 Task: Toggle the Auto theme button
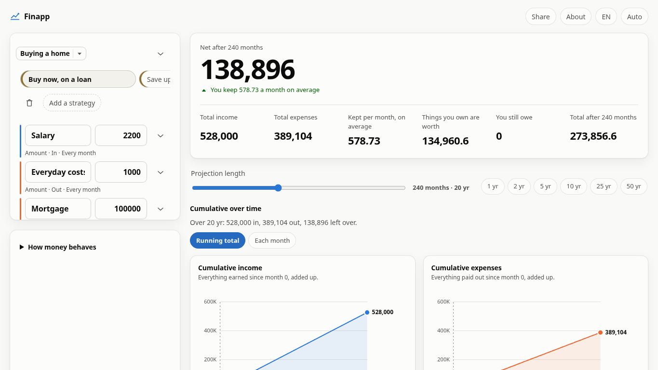click(x=634, y=16)
